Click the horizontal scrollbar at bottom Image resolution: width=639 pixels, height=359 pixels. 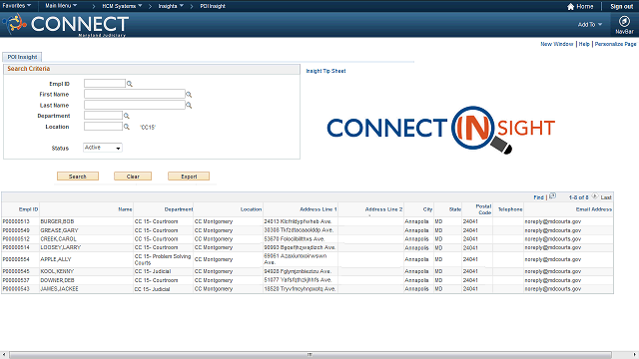tap(311, 355)
